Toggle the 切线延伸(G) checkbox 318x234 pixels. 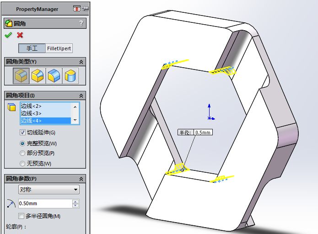tap(22, 133)
